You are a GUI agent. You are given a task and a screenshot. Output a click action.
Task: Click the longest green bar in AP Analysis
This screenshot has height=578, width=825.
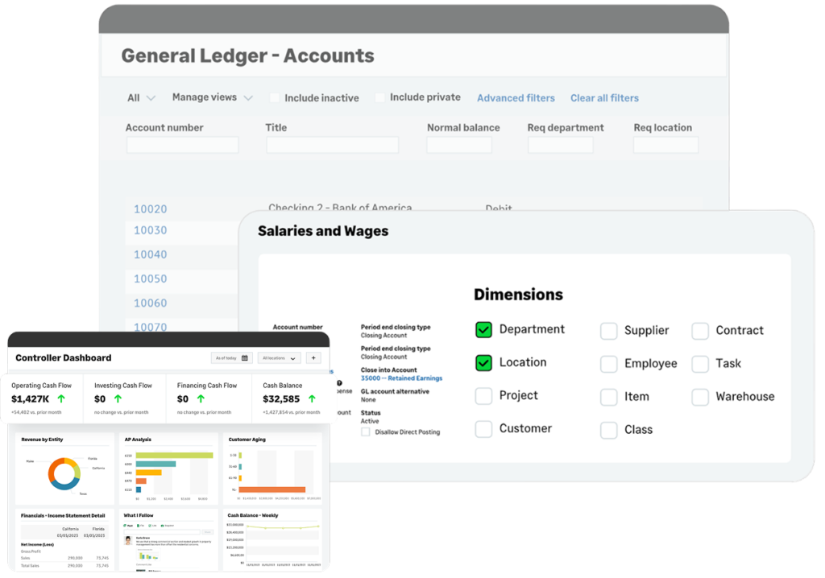pos(174,456)
